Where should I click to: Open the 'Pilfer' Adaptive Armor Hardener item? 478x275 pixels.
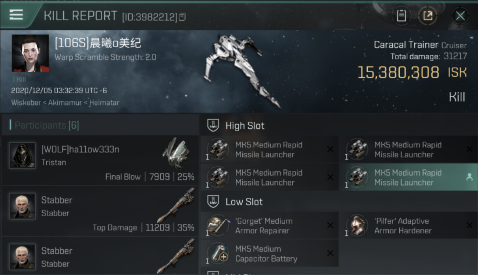(x=409, y=226)
